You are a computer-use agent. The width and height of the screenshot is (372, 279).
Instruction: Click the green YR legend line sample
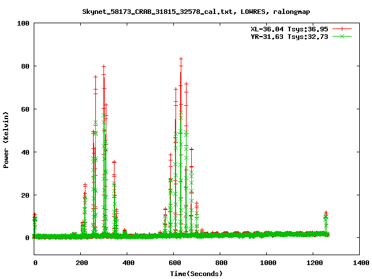click(342, 37)
